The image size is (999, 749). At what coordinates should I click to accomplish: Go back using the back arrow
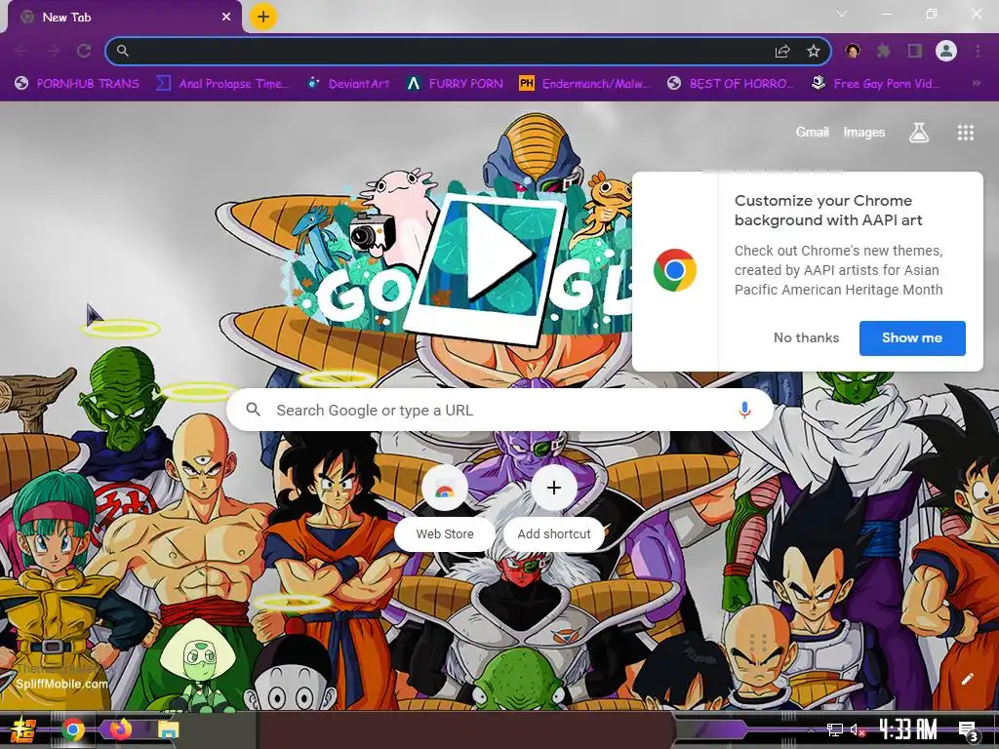21,51
